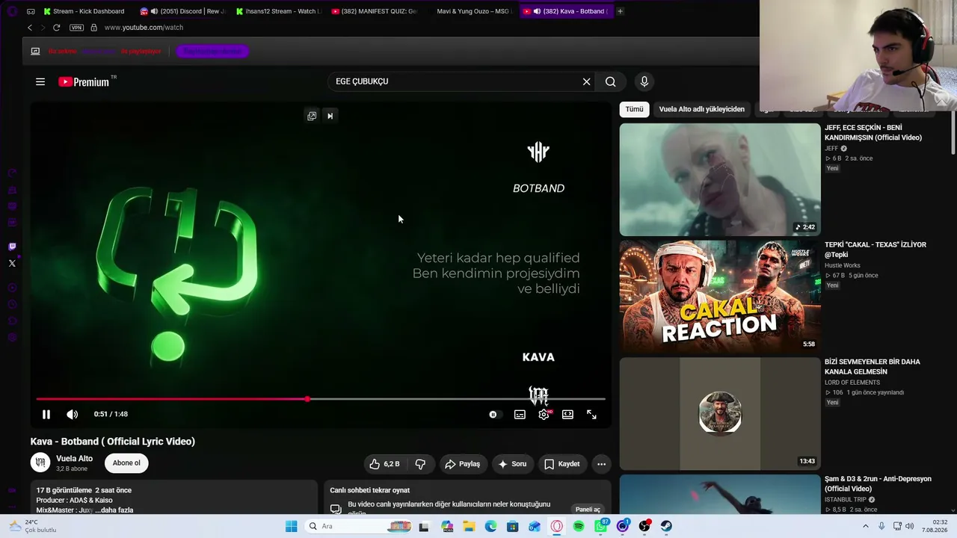The image size is (957, 538).
Task: Open WhatsApp from the taskbar
Action: [601, 526]
